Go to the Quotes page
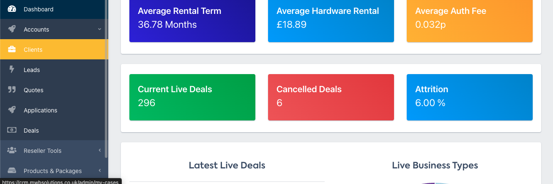The width and height of the screenshot is (553, 184). pos(33,90)
